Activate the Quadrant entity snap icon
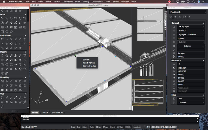The height and width of the screenshot is (130, 208). [11, 44]
